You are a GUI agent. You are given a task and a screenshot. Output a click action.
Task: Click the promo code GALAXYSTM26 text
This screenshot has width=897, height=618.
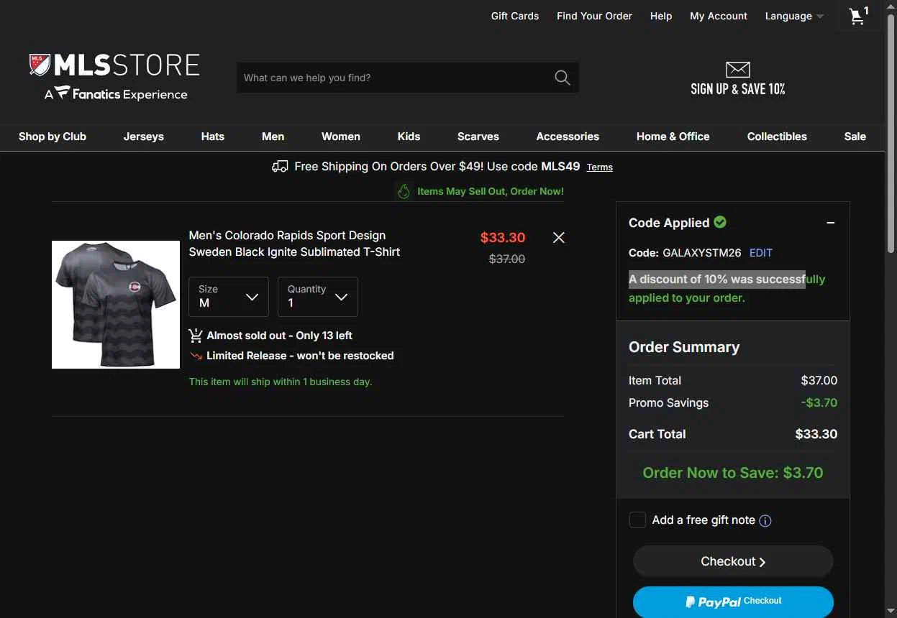point(702,253)
